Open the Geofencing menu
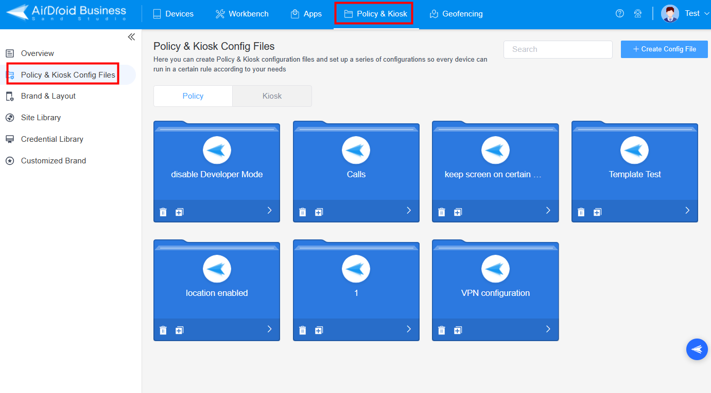This screenshot has width=711, height=393. pyautogui.click(x=456, y=14)
